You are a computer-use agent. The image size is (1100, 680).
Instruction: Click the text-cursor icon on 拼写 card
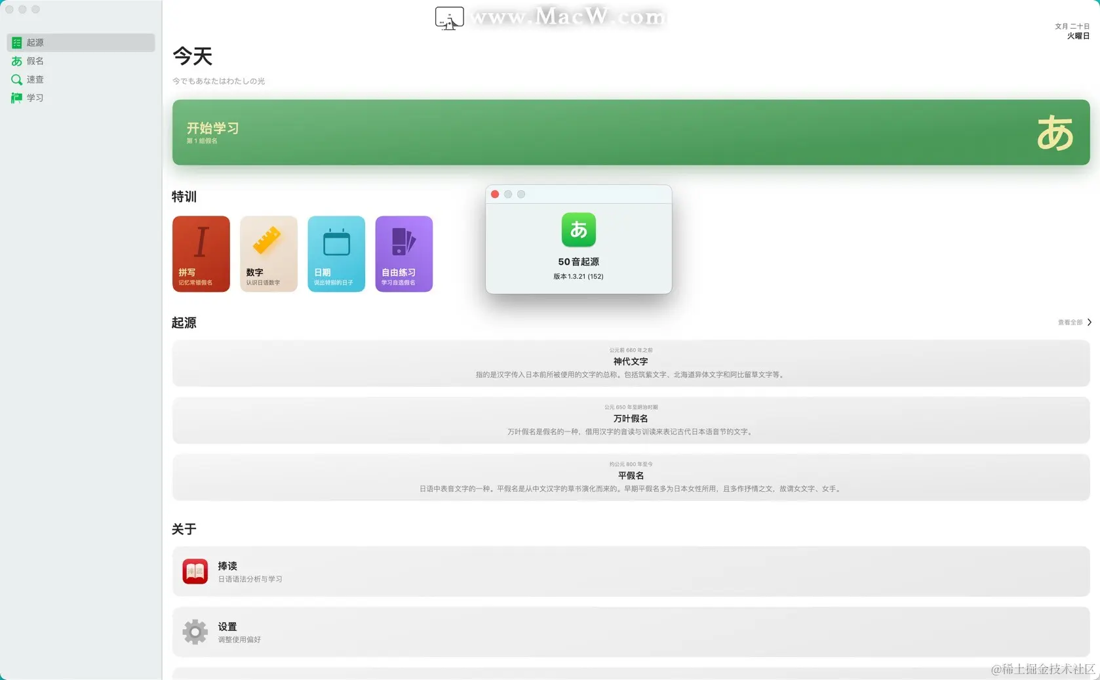click(x=201, y=242)
